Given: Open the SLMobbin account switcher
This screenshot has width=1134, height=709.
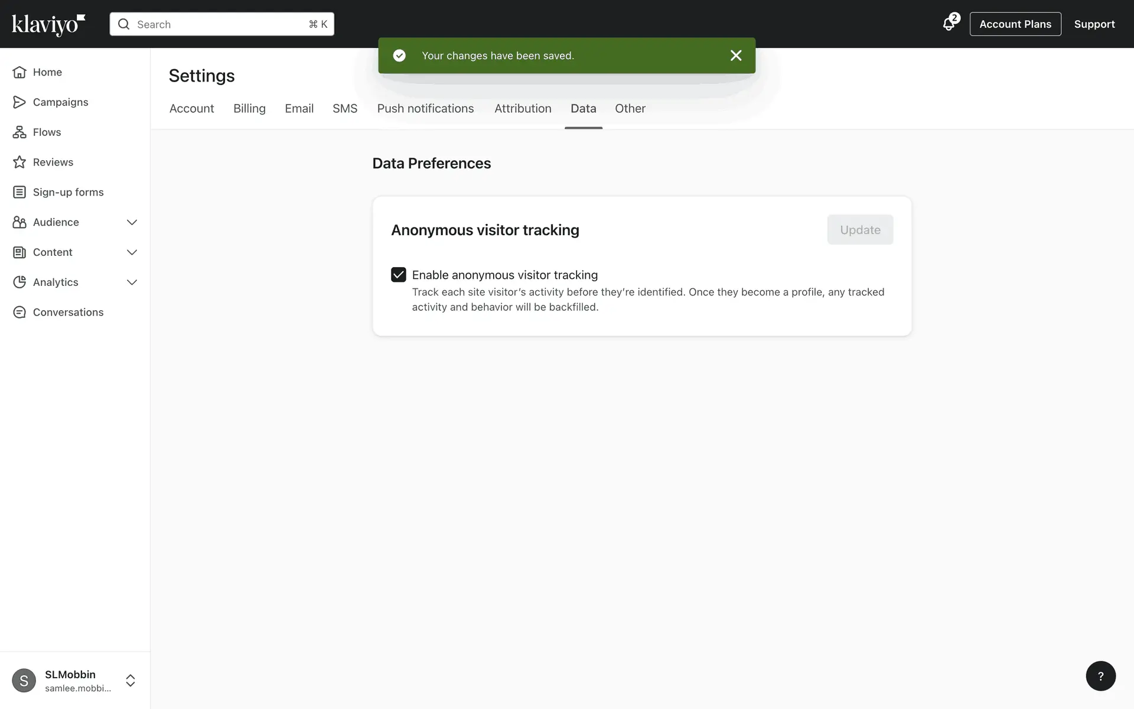Looking at the screenshot, I should (x=130, y=681).
